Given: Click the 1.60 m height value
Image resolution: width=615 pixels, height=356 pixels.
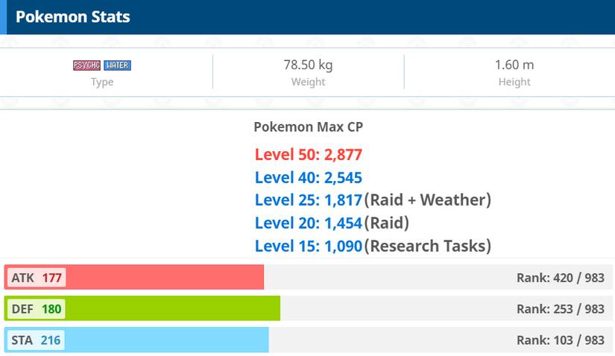Looking at the screenshot, I should [x=514, y=65].
